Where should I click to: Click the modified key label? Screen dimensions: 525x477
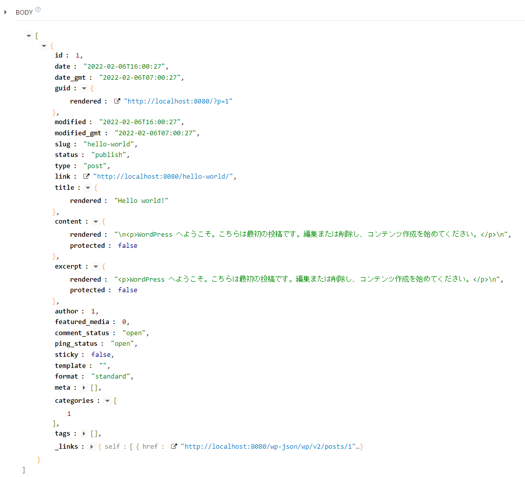70,122
